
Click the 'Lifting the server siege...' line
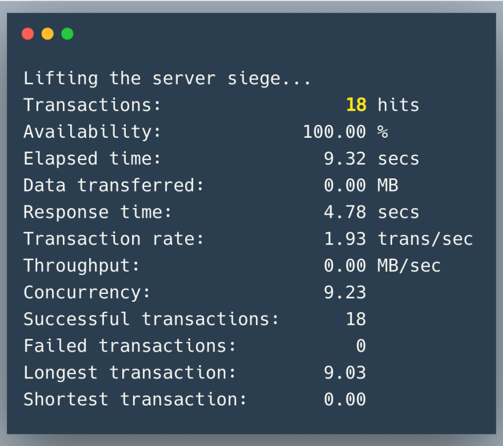[x=167, y=79]
